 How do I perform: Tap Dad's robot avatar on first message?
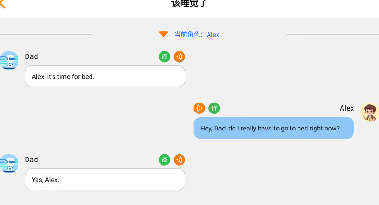(9, 61)
